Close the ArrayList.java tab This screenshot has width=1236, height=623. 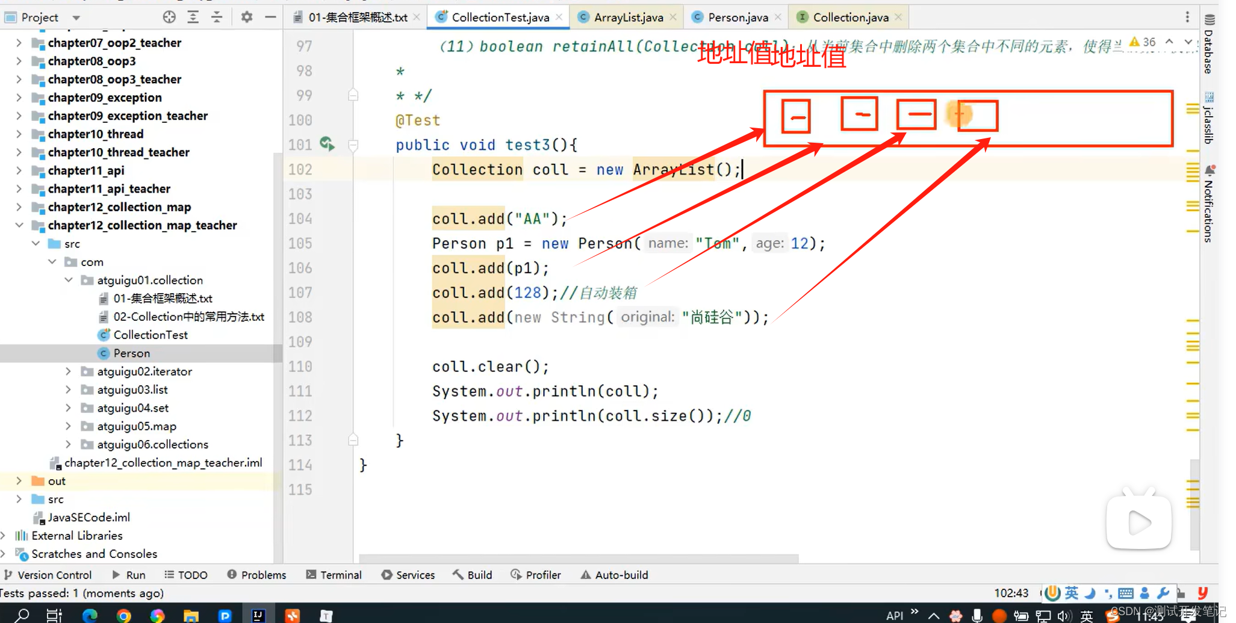point(673,17)
